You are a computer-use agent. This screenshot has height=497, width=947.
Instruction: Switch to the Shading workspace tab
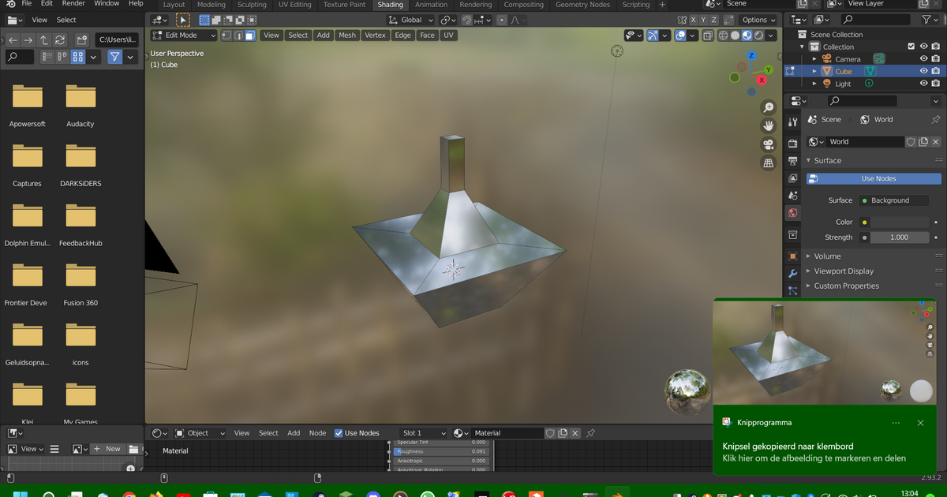tap(390, 5)
